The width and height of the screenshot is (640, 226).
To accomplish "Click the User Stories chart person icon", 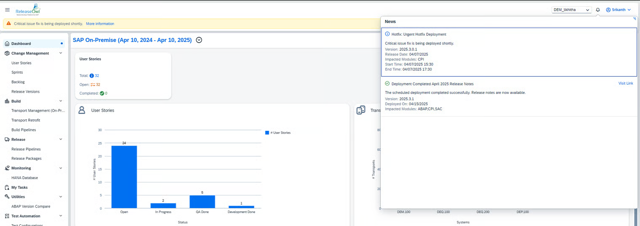I will (x=82, y=110).
